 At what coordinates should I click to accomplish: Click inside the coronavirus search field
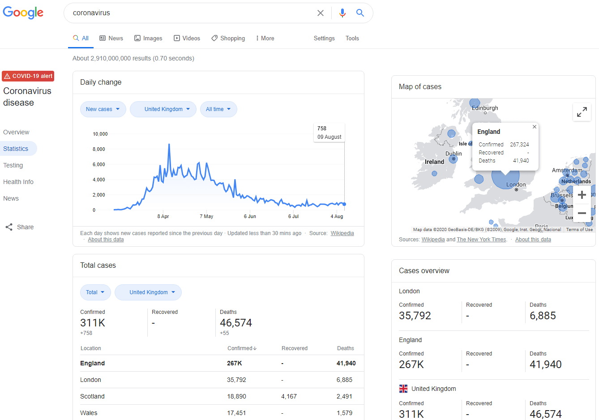pyautogui.click(x=193, y=13)
